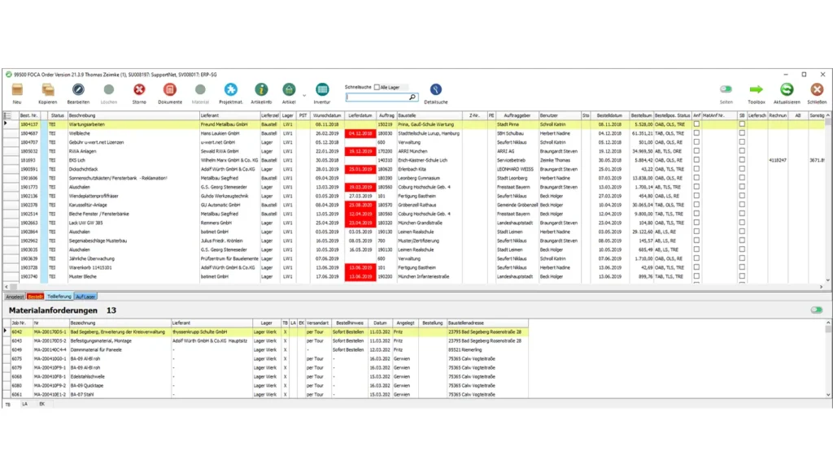
Task: Click into the Schnellsuche search field
Action: pyautogui.click(x=379, y=97)
